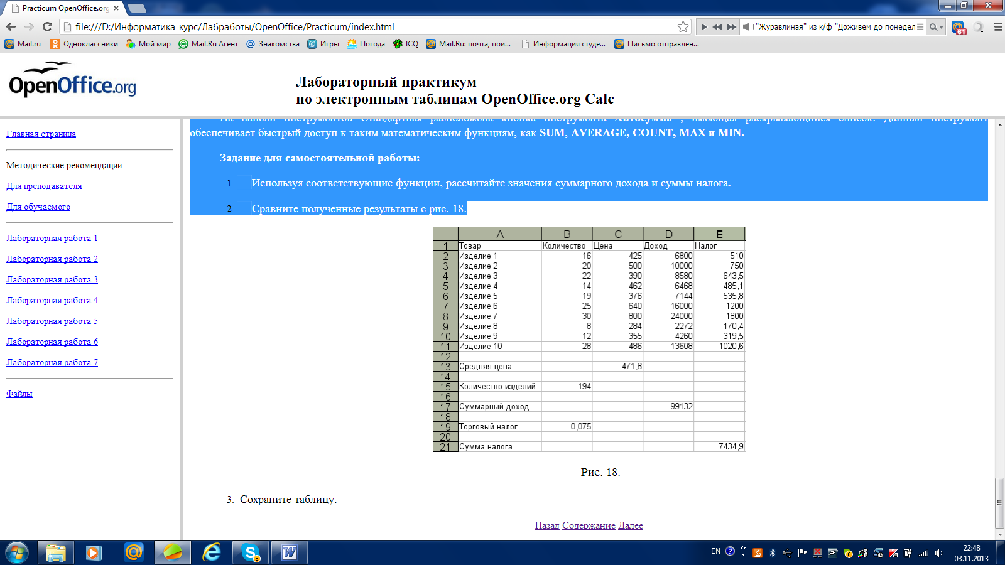The width and height of the screenshot is (1005, 565).
Task: Skip to the previous track (rewind button)
Action: tap(717, 27)
